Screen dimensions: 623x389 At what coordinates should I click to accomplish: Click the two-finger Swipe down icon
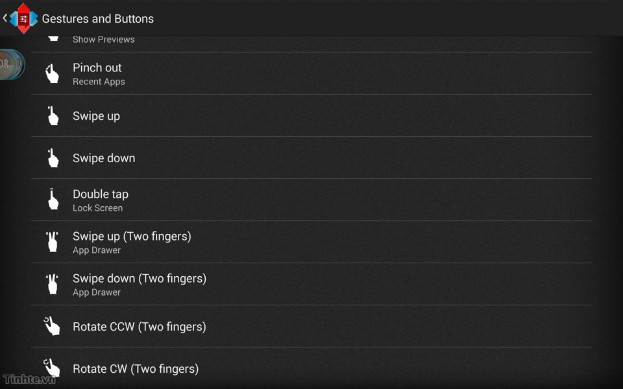coord(52,284)
